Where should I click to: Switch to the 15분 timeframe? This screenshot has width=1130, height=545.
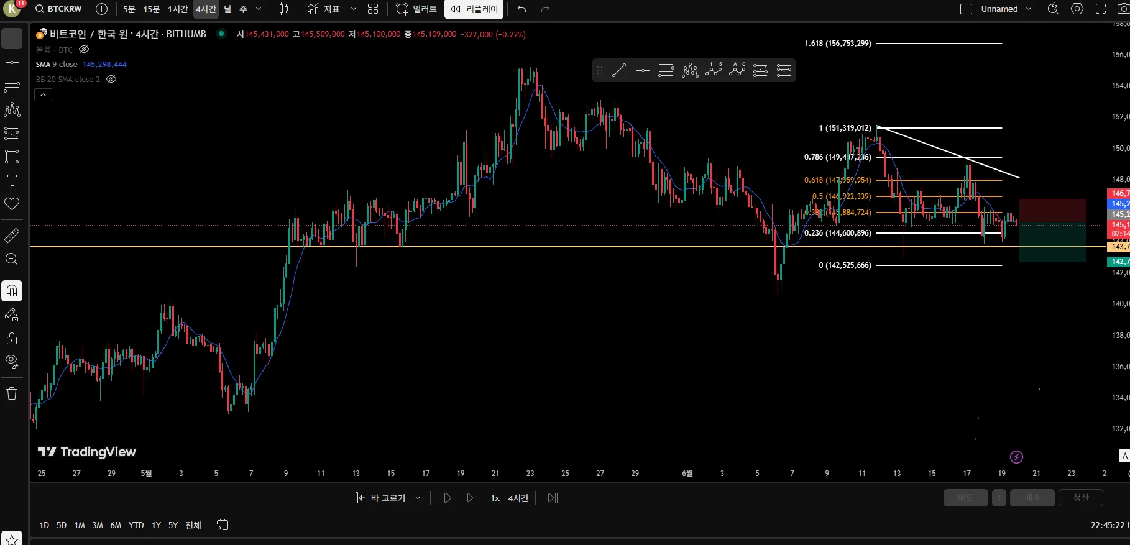tap(152, 9)
